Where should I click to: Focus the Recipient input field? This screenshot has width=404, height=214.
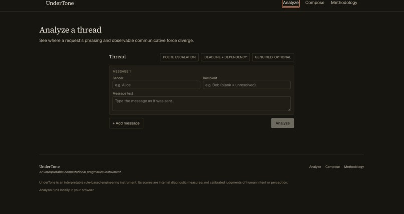[x=246, y=85]
